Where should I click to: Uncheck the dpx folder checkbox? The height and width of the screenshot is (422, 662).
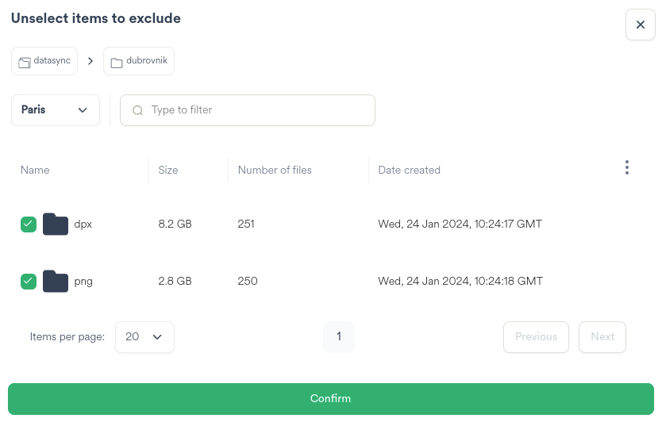(29, 224)
